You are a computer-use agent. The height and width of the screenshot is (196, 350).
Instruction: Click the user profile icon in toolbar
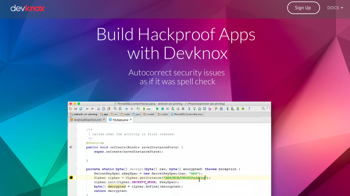coord(268,109)
